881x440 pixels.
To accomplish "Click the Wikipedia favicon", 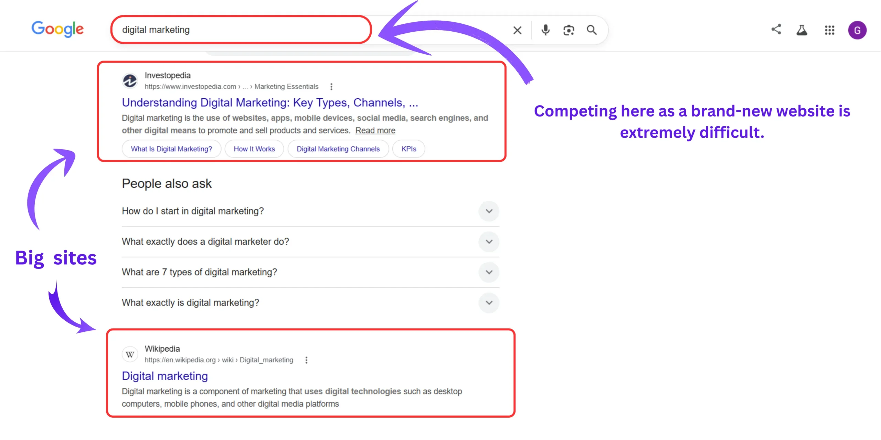I will pyautogui.click(x=130, y=354).
